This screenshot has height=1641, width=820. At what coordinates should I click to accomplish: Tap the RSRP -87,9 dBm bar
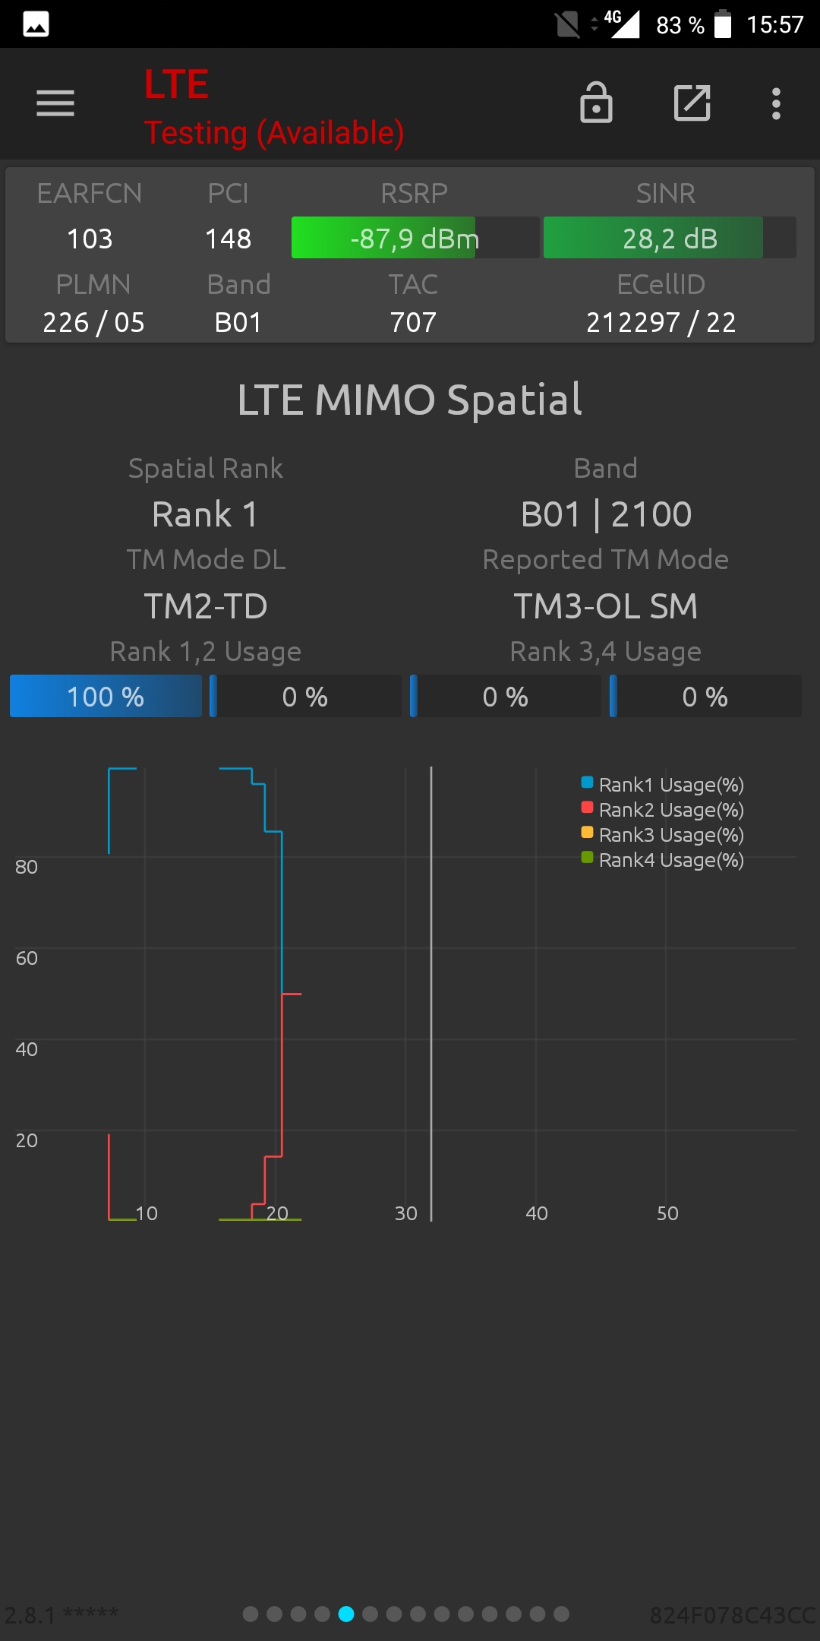pyautogui.click(x=415, y=238)
